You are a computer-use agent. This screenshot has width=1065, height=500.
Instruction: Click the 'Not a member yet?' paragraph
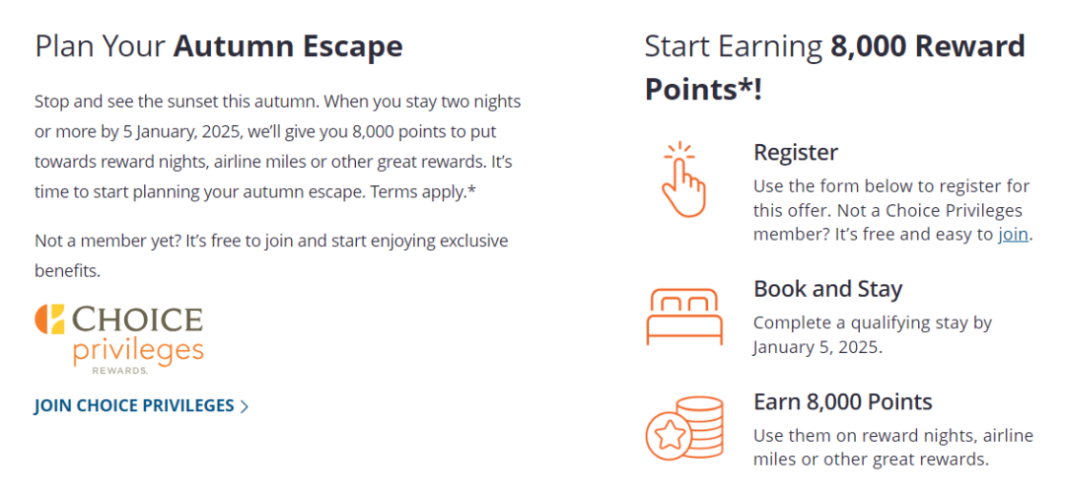pyautogui.click(x=272, y=256)
